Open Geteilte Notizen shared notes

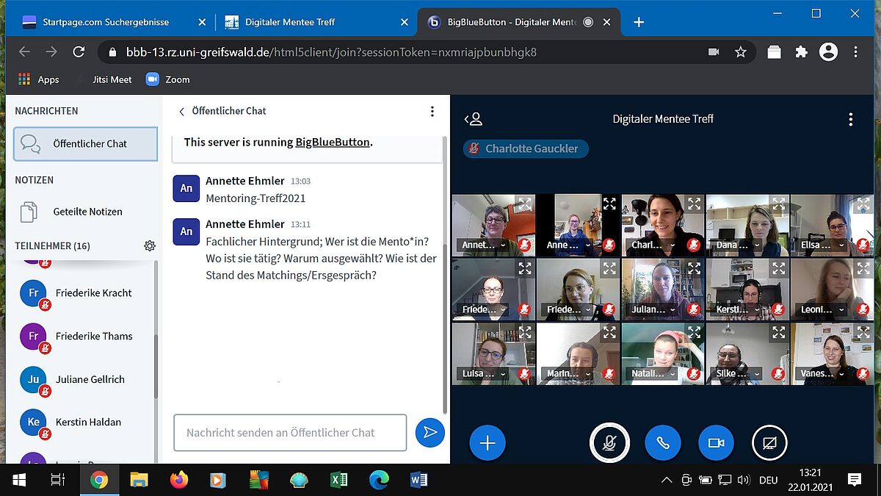[x=86, y=212]
